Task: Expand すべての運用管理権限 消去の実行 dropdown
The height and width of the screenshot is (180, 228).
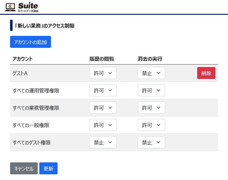Action: tap(151, 90)
